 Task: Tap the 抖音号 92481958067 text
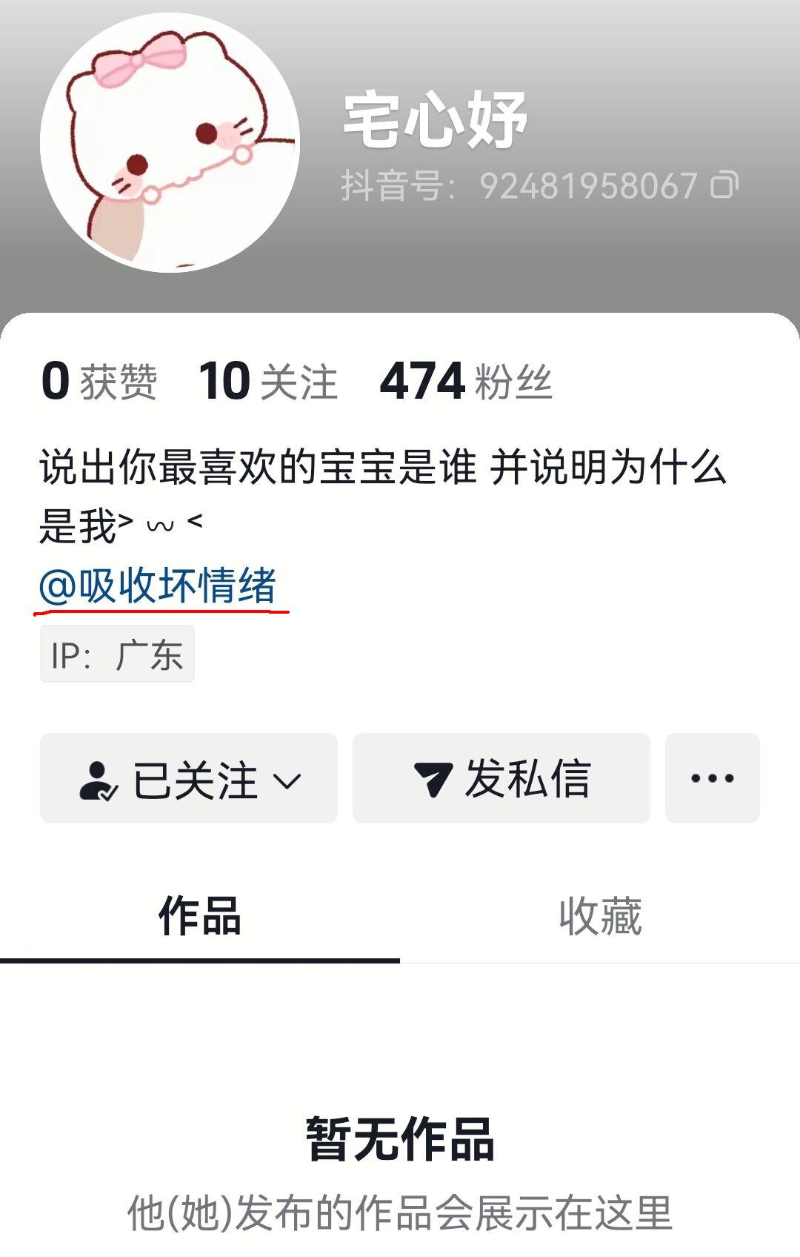coord(519,185)
